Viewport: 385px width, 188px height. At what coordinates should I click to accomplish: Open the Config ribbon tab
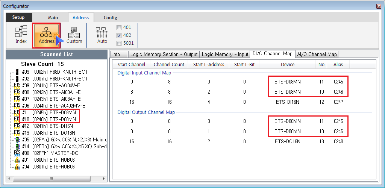110,18
